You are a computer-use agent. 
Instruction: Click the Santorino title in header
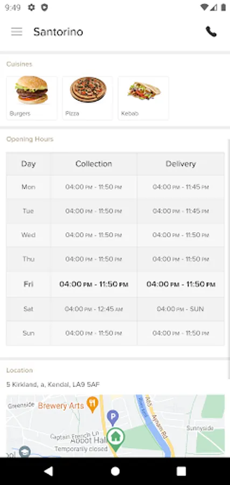(x=58, y=32)
